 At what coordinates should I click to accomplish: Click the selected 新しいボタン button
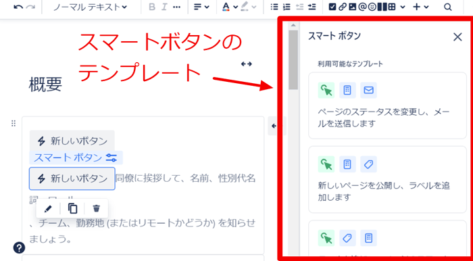72,179
